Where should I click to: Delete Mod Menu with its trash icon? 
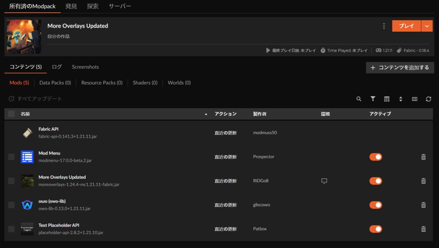(423, 157)
